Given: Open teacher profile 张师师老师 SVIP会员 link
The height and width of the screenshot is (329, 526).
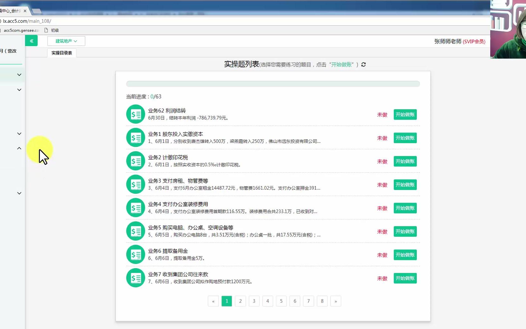Looking at the screenshot, I should [x=460, y=41].
